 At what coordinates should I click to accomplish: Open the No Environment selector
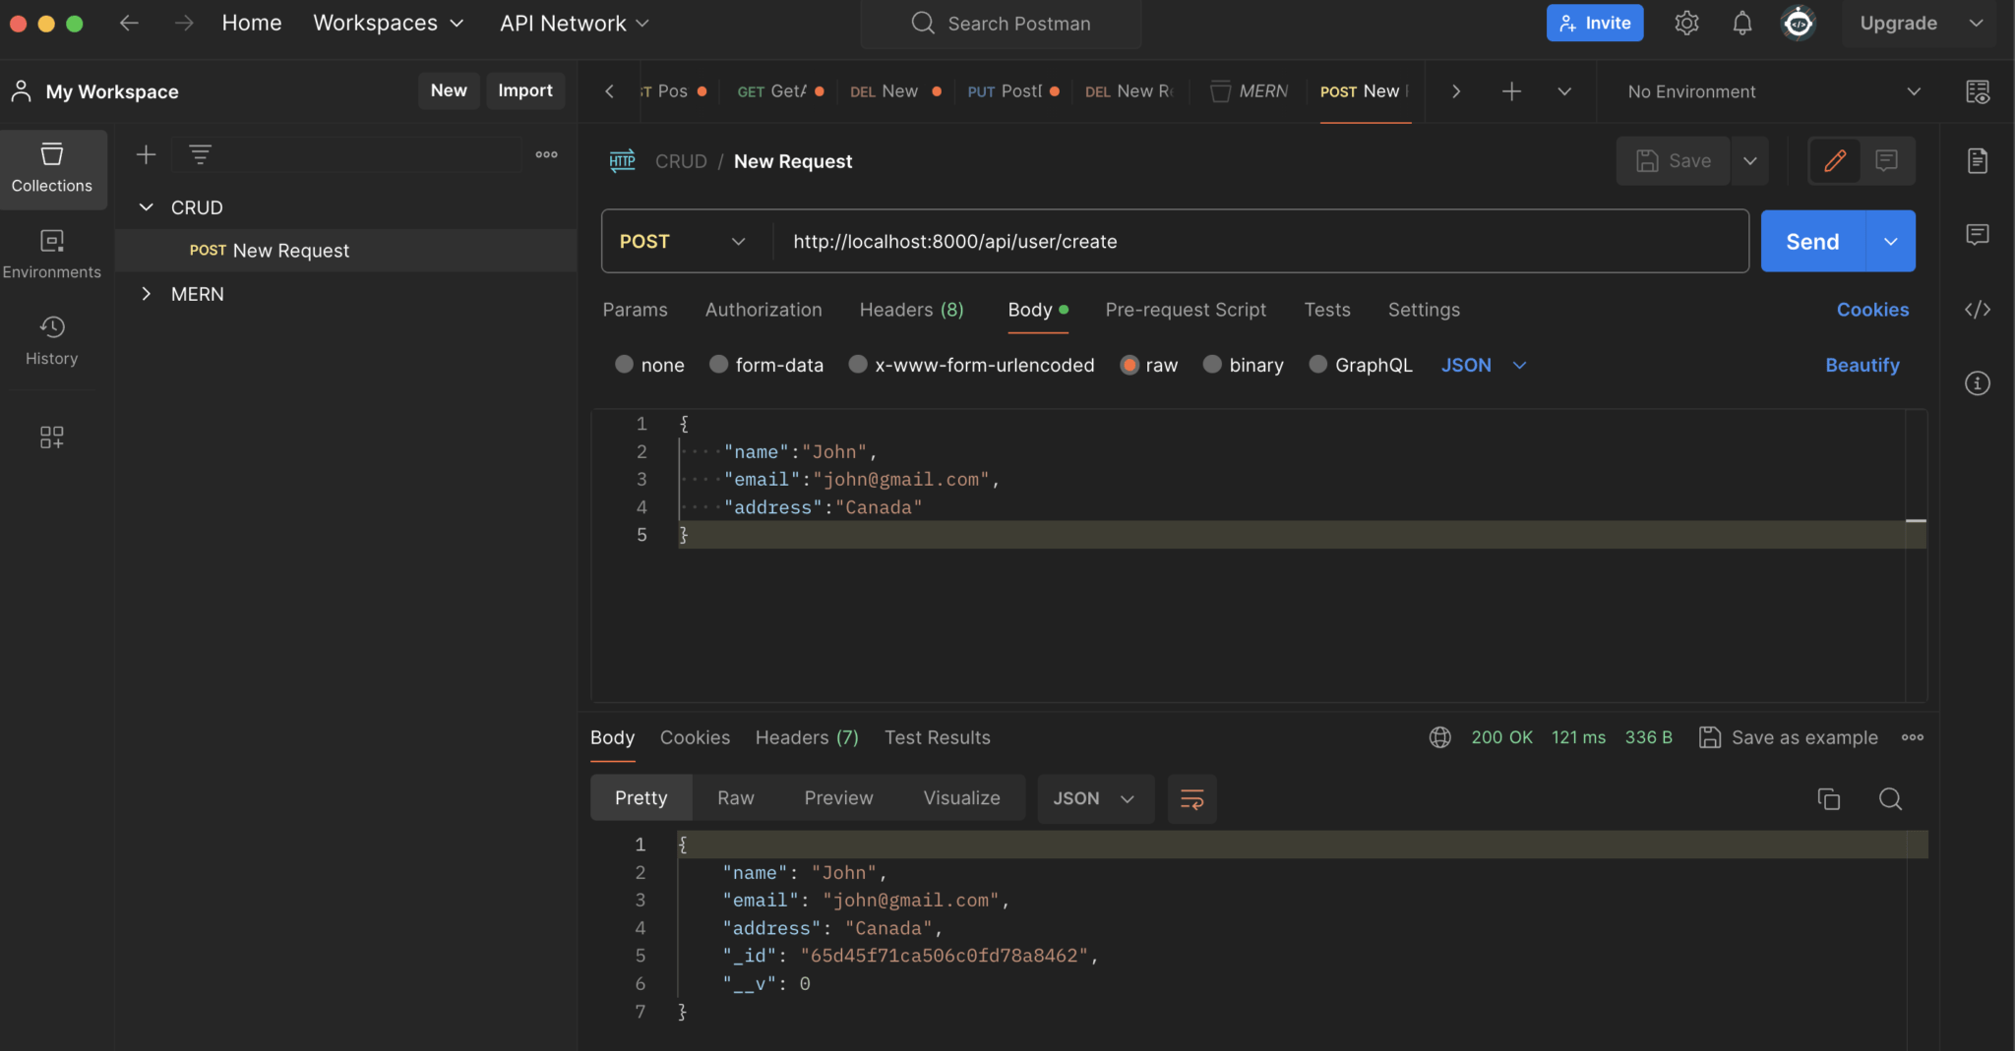(1773, 91)
